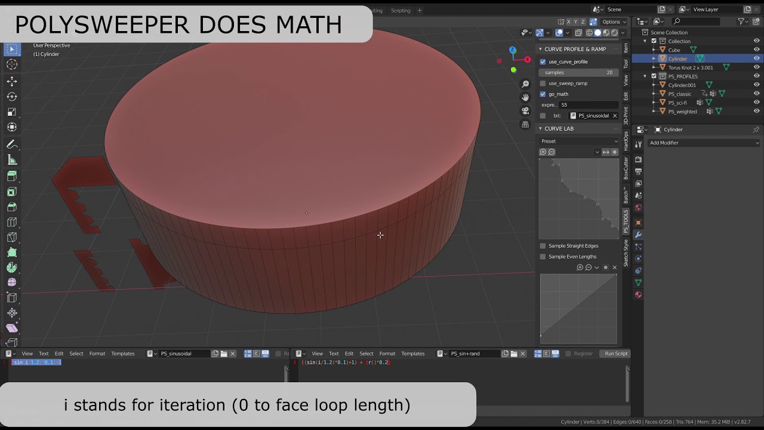Select Torus Knot object in outliner
The image size is (764, 430).
[691, 67]
